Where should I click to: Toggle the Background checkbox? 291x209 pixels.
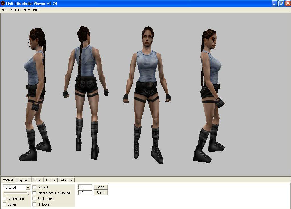coord(34,198)
